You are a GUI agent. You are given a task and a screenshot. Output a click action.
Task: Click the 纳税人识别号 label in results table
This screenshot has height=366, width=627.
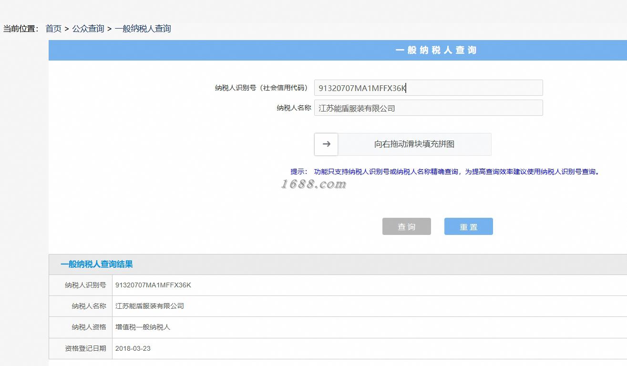coord(85,285)
